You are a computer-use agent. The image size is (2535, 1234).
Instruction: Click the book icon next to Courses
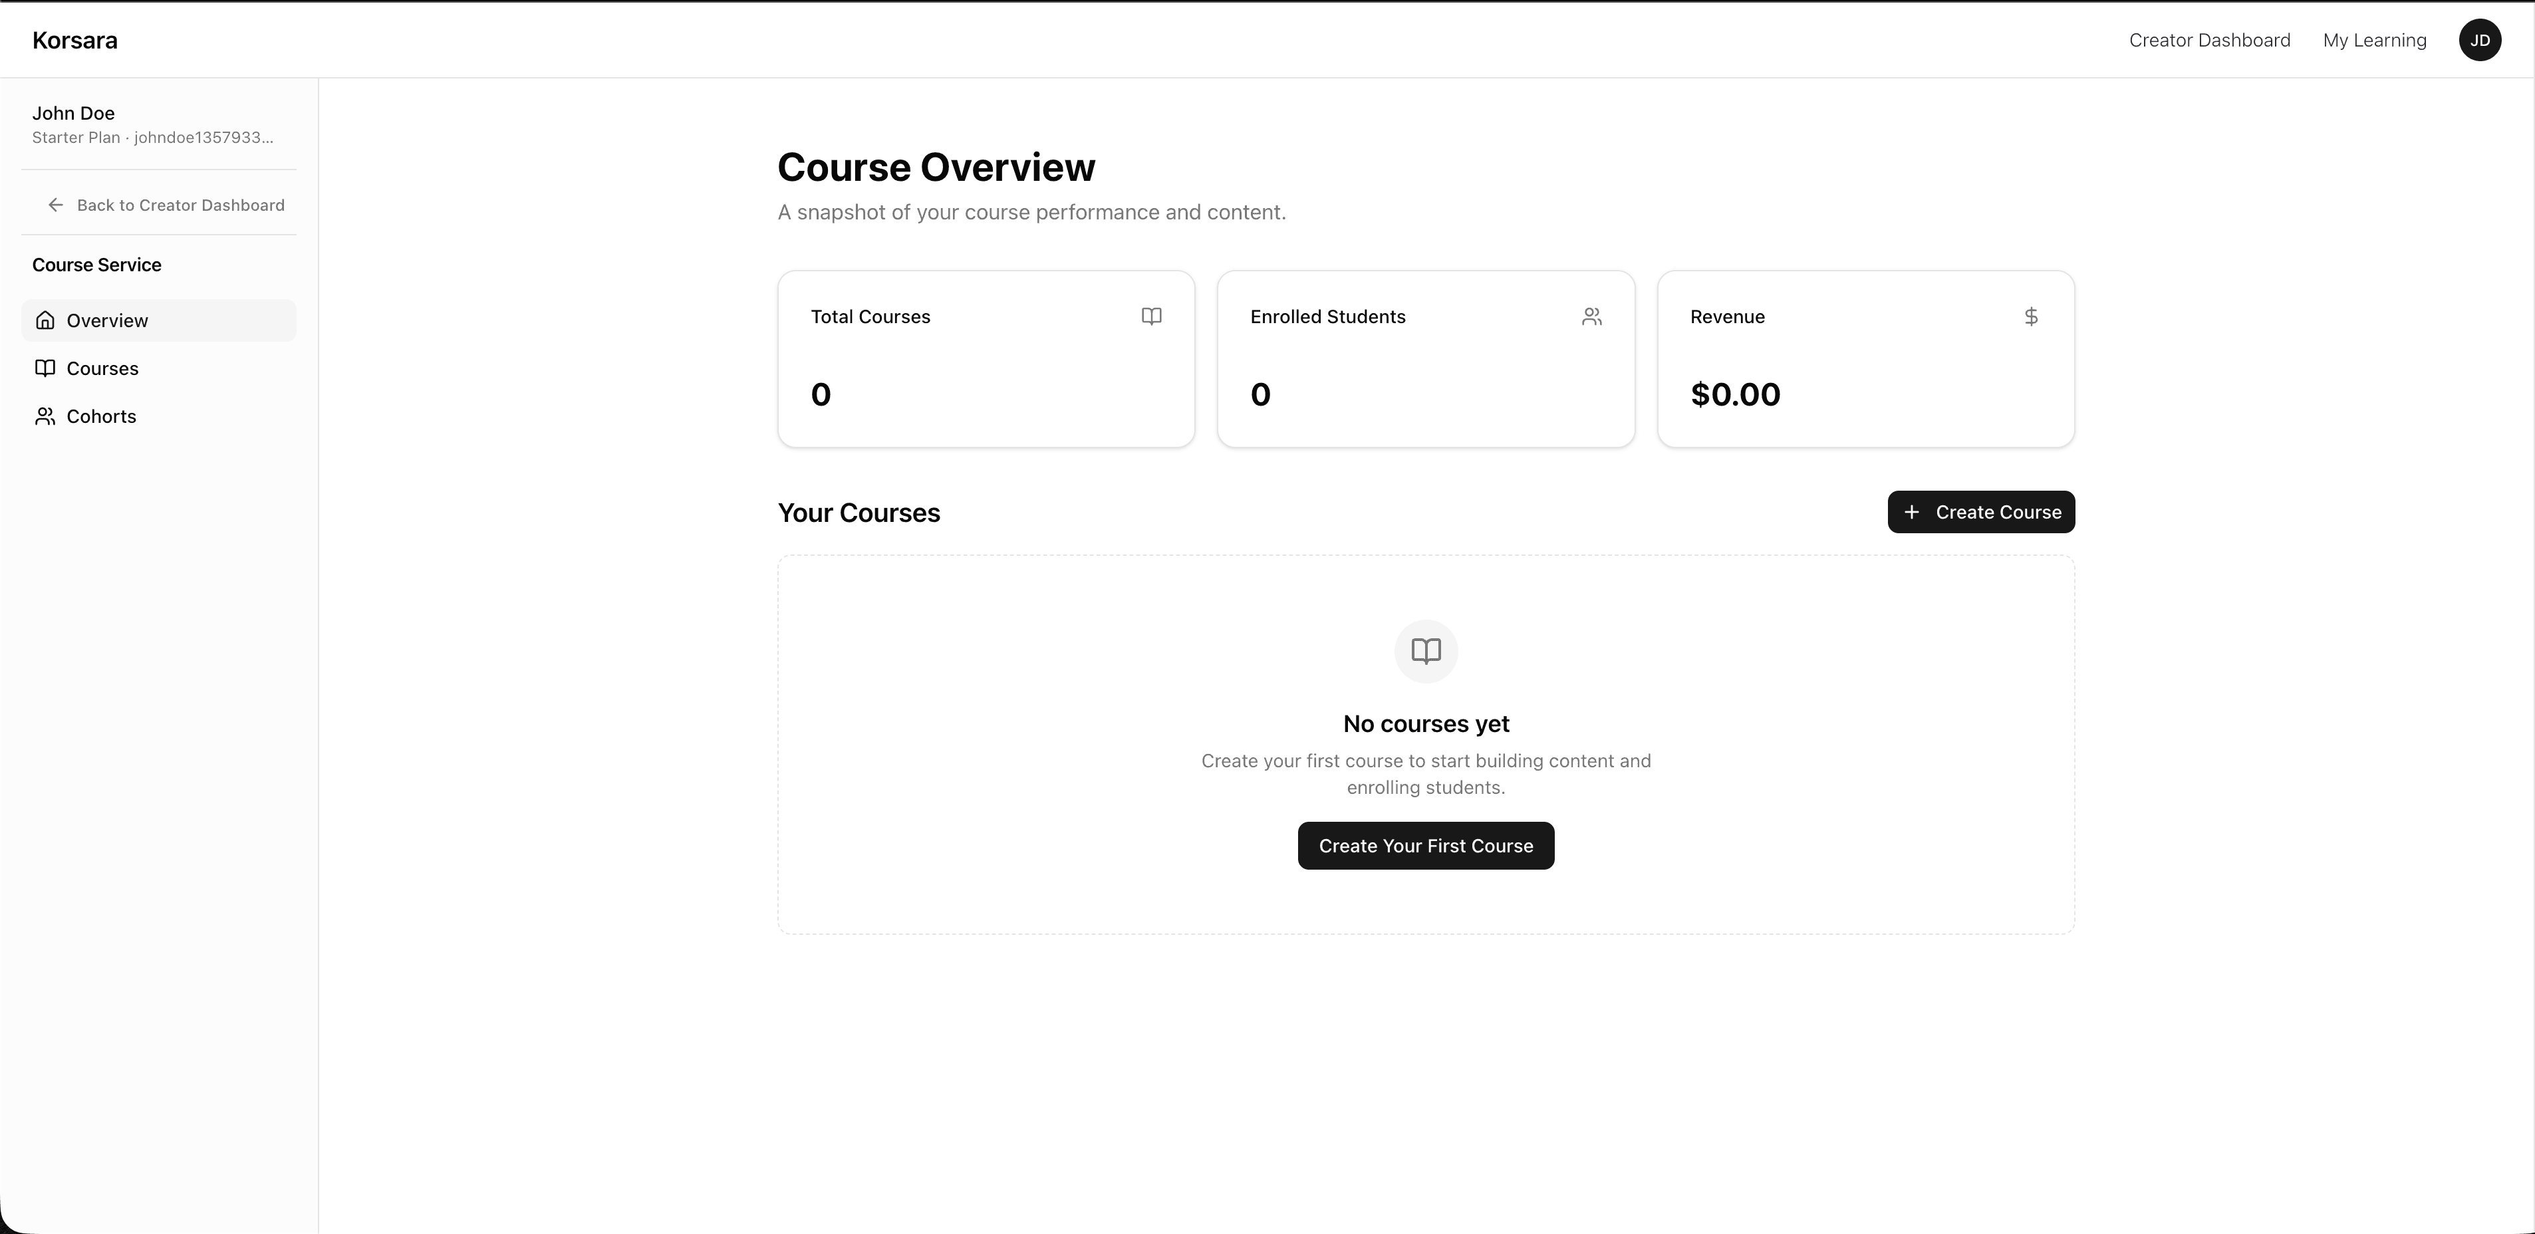(x=45, y=368)
